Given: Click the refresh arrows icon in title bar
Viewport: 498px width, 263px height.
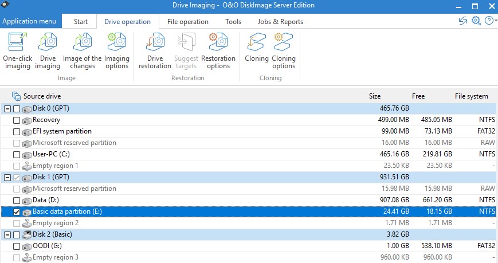Looking at the screenshot, I should click(463, 21).
